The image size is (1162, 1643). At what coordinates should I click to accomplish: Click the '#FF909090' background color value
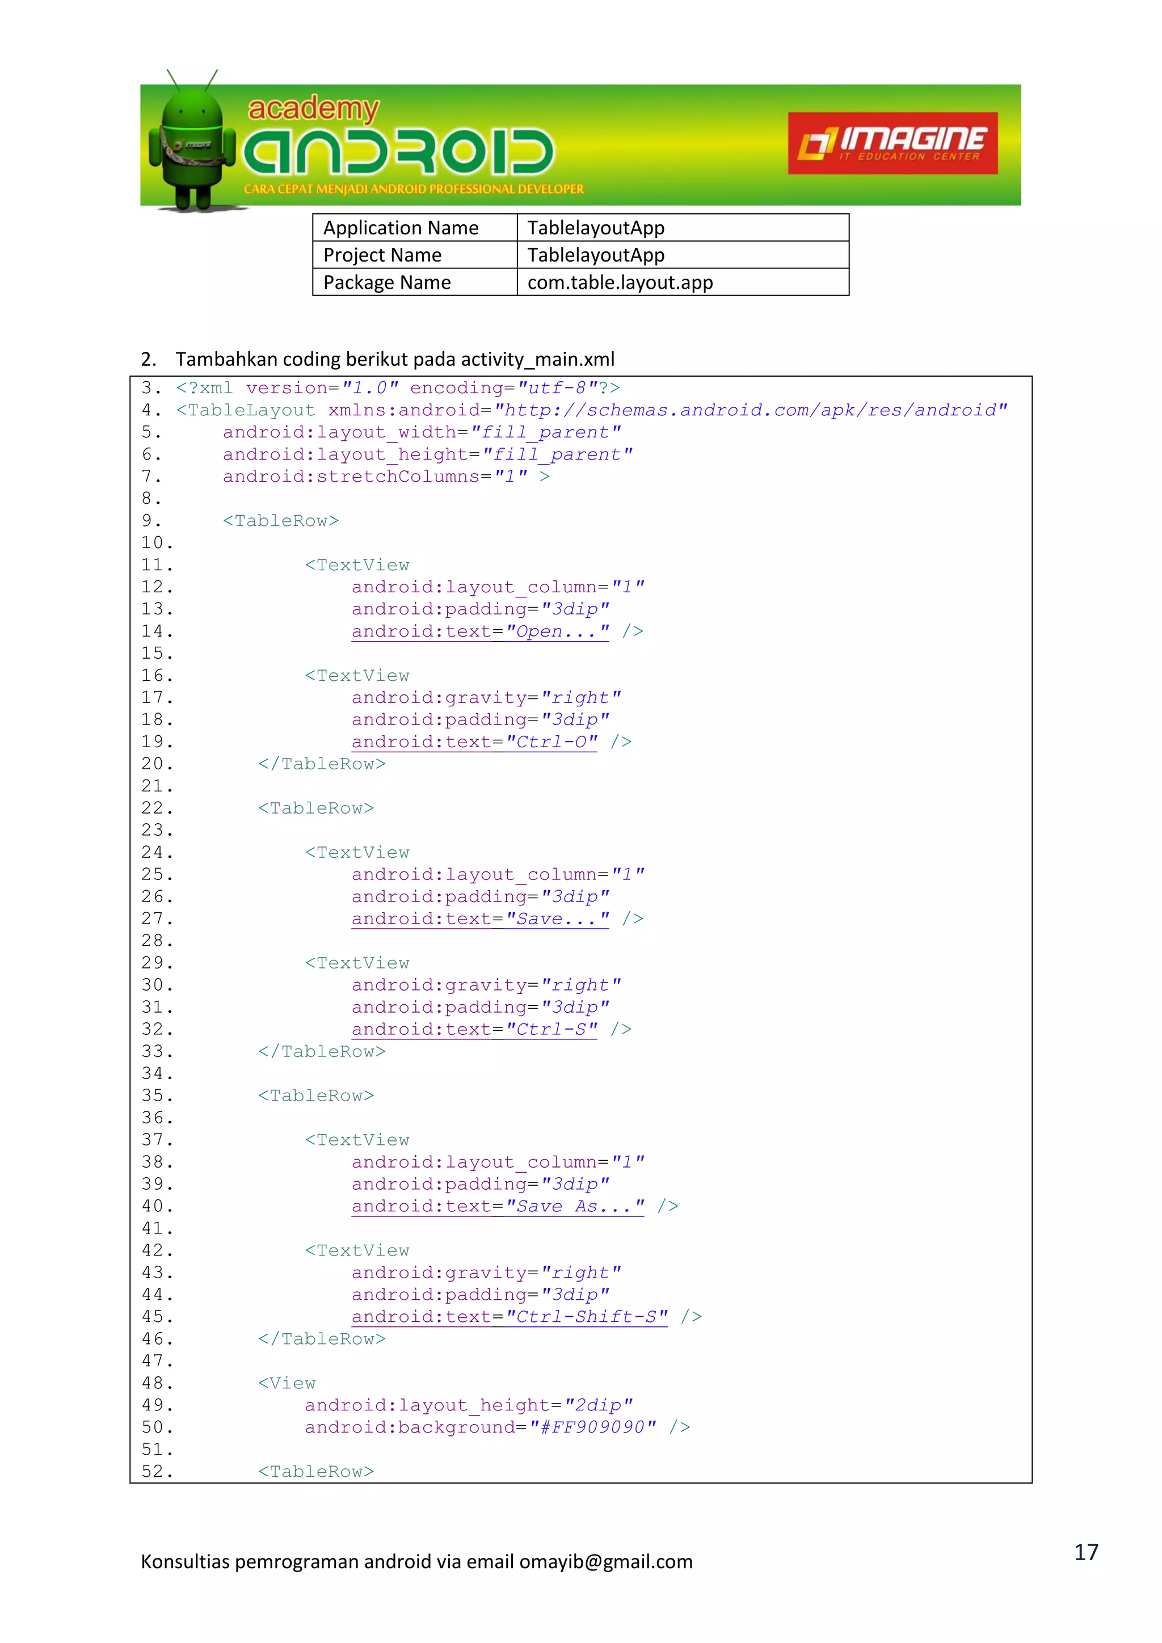(592, 1427)
